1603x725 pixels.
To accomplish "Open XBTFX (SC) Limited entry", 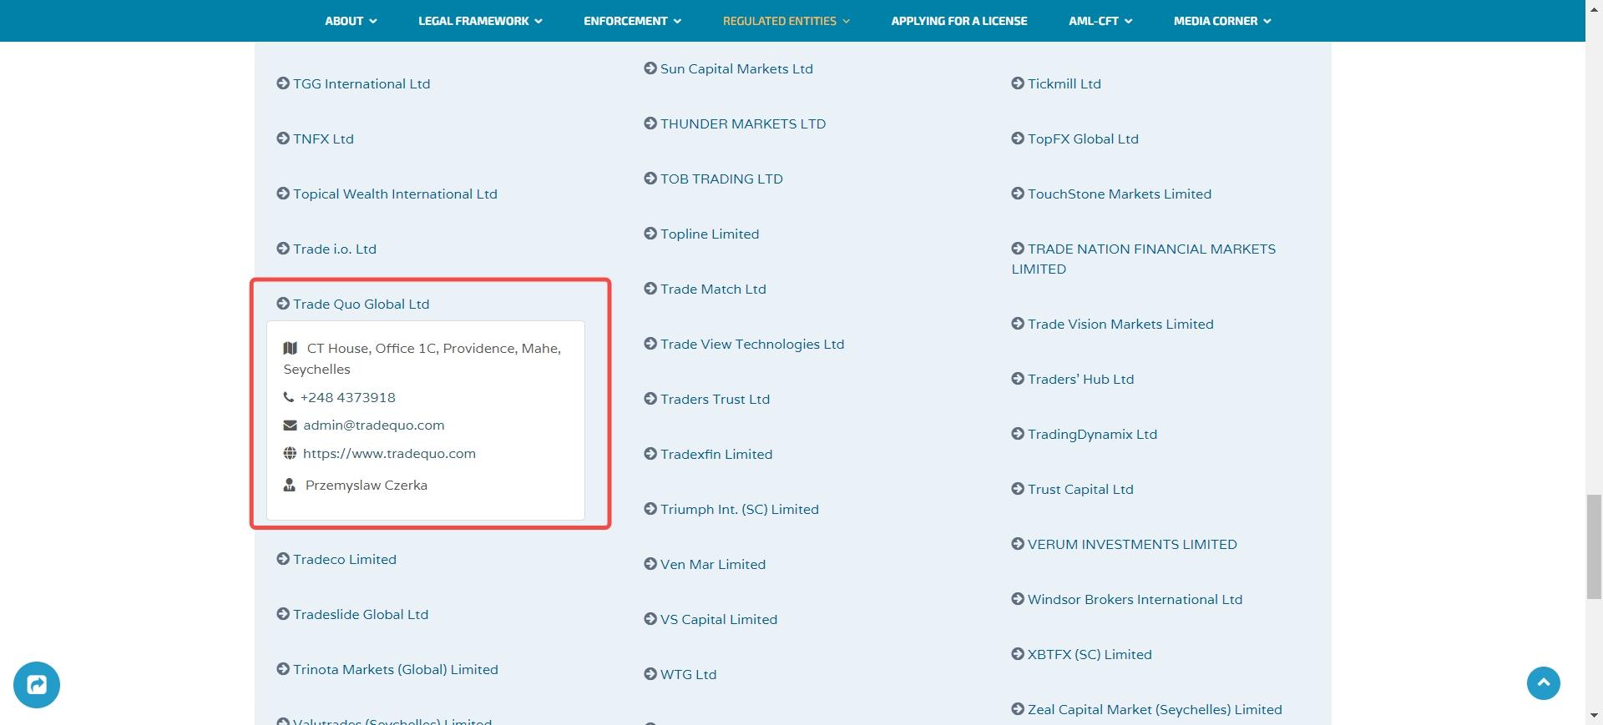I will pyautogui.click(x=1081, y=654).
